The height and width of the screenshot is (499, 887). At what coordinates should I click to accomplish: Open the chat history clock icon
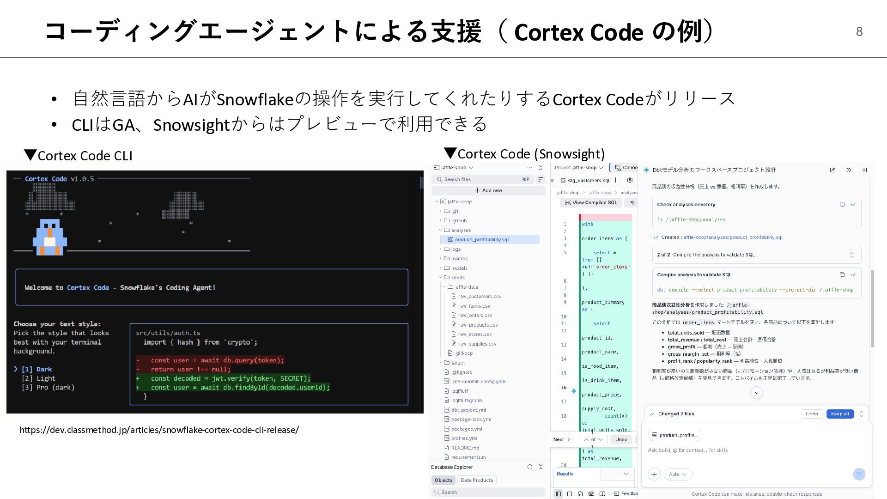coord(849,170)
